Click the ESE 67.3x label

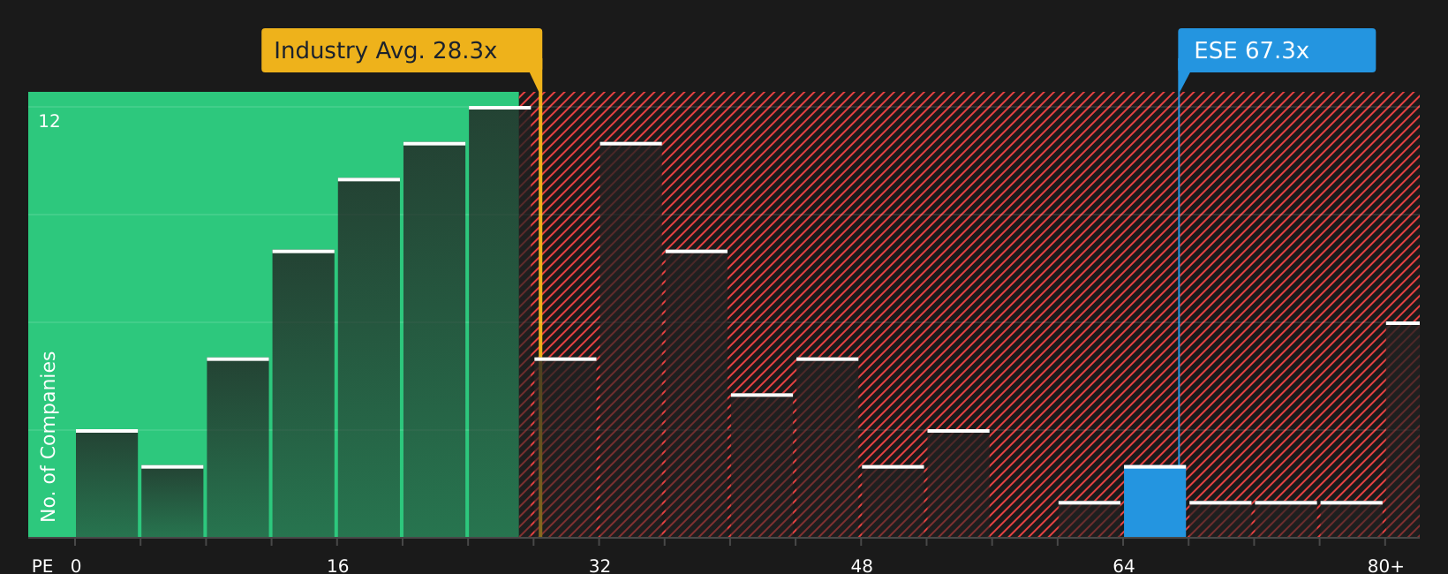point(1277,50)
